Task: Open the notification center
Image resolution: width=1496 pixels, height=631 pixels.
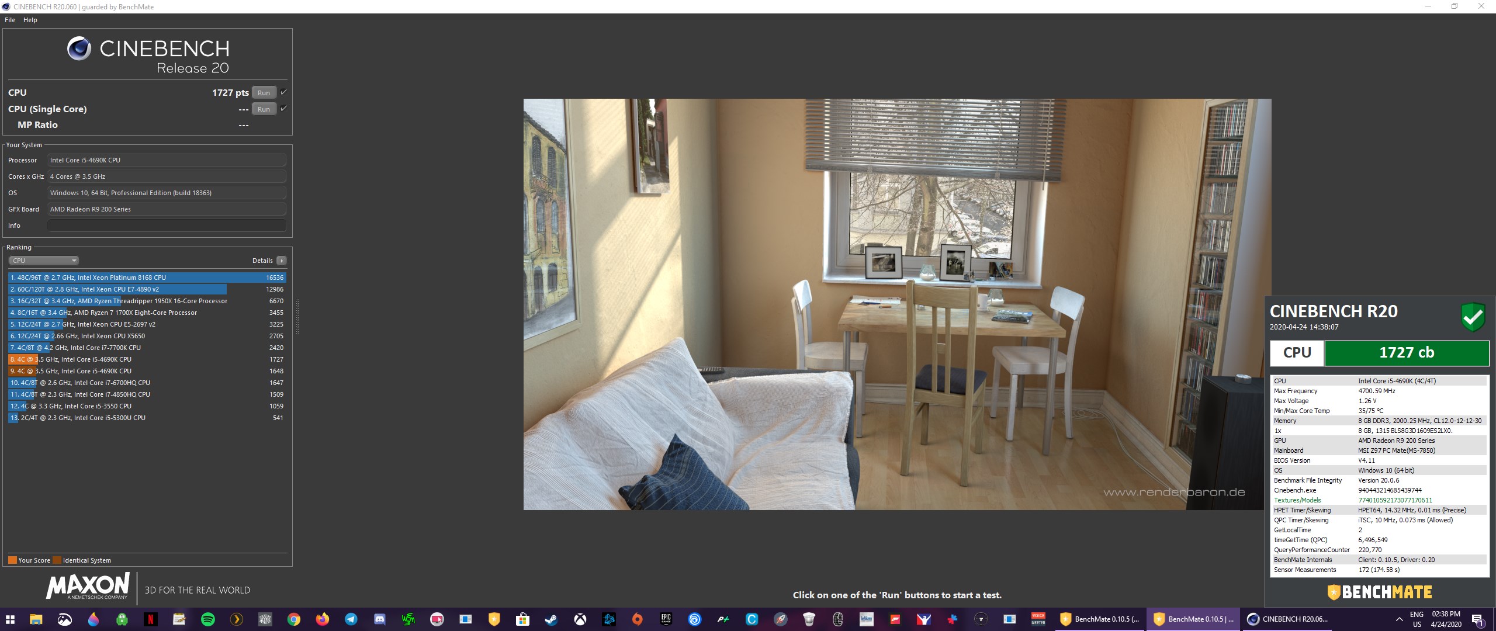Action: (x=1478, y=619)
